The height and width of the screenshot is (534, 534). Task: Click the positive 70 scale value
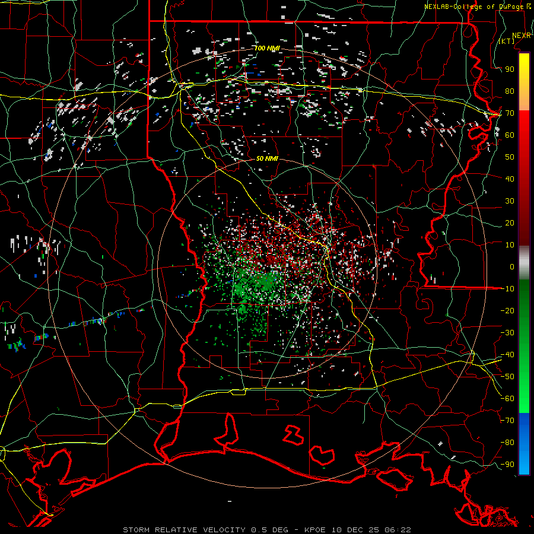tap(510, 113)
